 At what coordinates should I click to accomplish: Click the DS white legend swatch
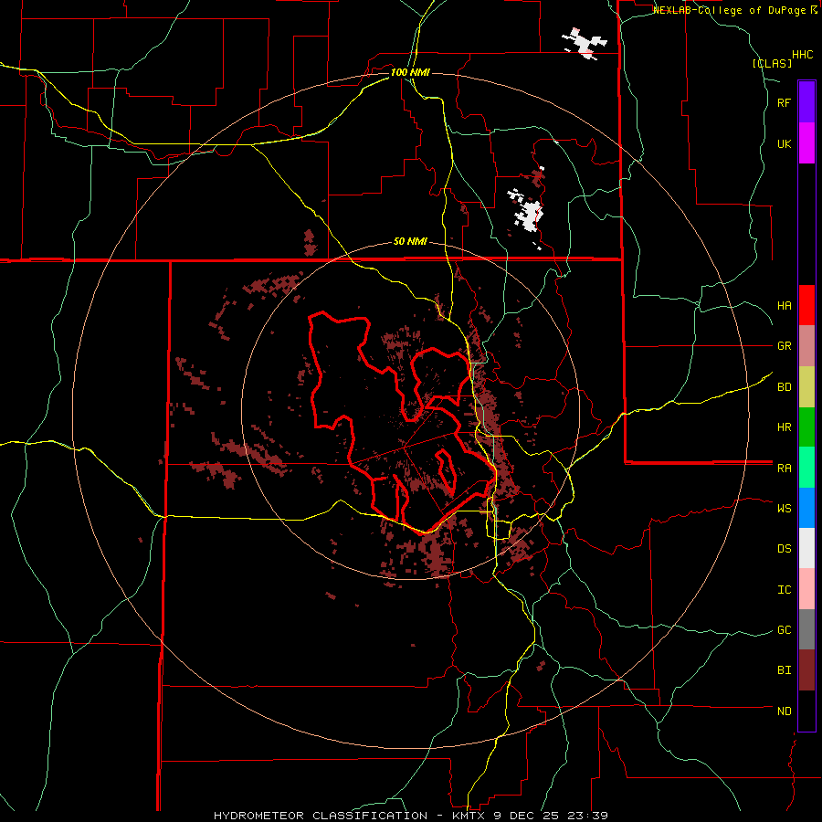[806, 548]
